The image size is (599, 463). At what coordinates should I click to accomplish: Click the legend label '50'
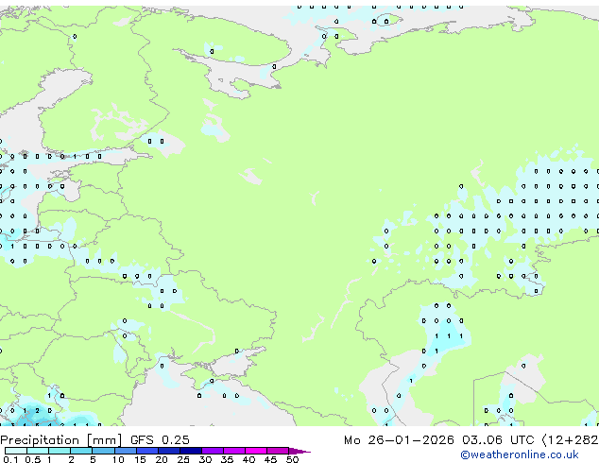click(x=292, y=459)
